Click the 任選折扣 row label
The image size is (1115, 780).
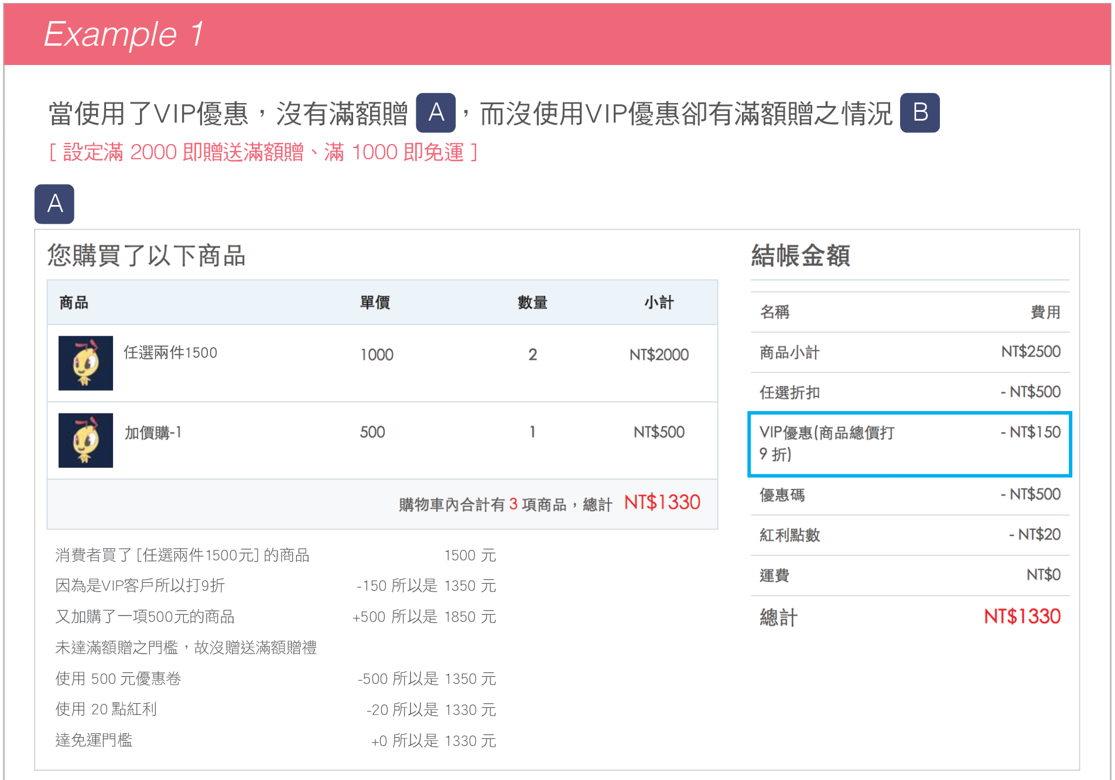click(789, 392)
